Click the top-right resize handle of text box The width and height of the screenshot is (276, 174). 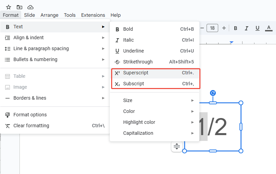[241, 103]
